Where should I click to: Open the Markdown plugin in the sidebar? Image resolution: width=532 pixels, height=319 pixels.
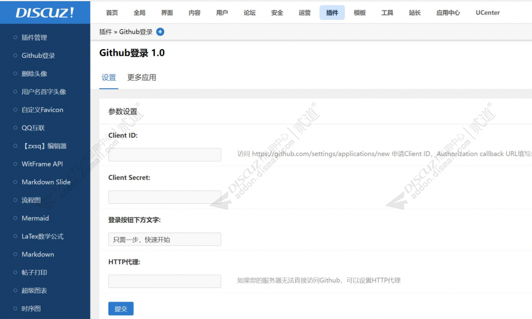[37, 254]
